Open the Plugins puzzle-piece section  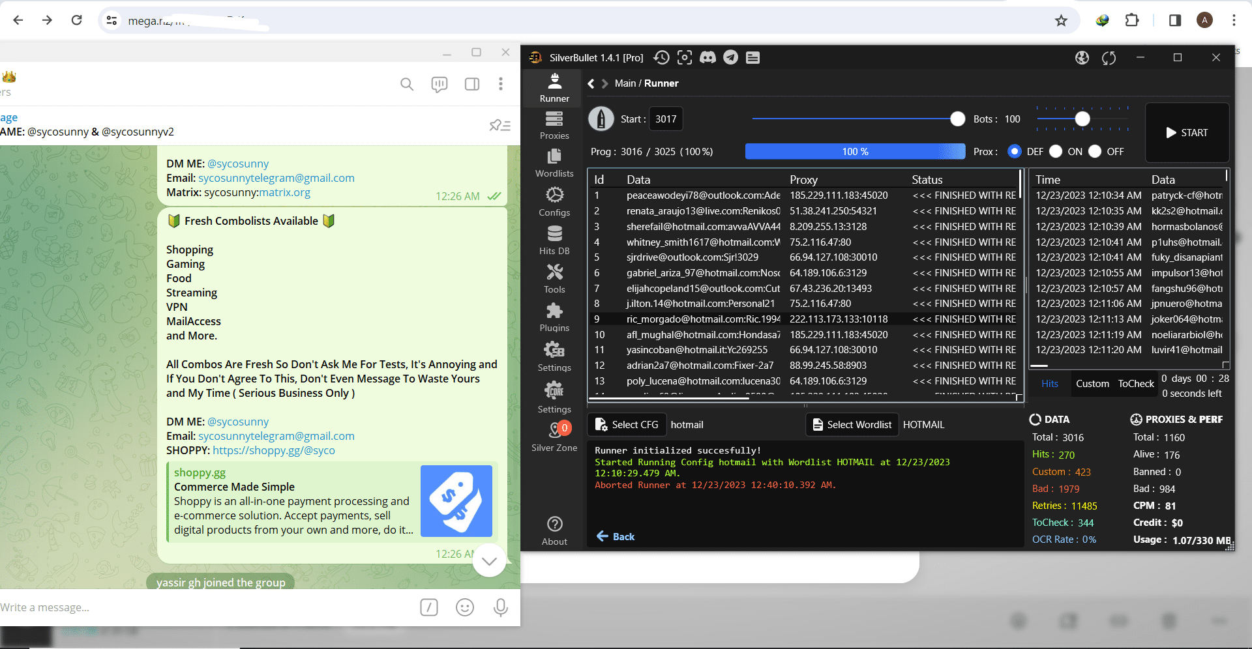[554, 317]
